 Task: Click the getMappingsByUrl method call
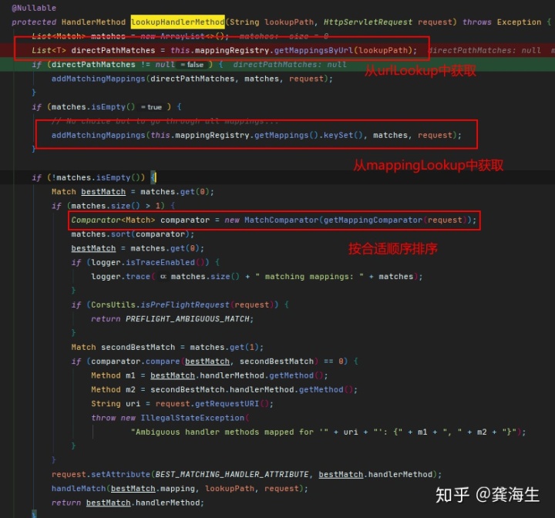click(x=314, y=50)
